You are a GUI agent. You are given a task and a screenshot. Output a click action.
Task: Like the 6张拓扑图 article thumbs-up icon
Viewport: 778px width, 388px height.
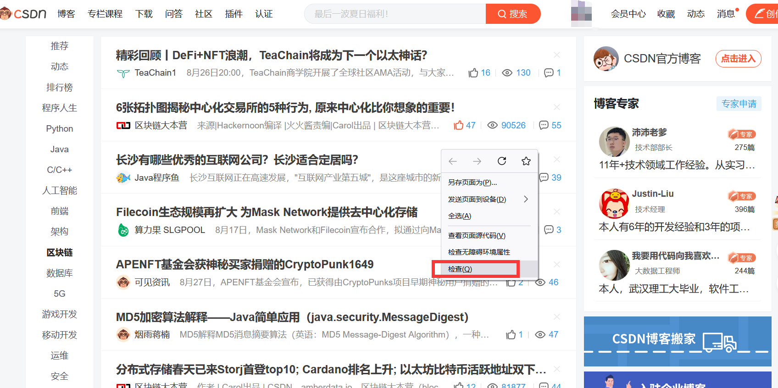[459, 125]
